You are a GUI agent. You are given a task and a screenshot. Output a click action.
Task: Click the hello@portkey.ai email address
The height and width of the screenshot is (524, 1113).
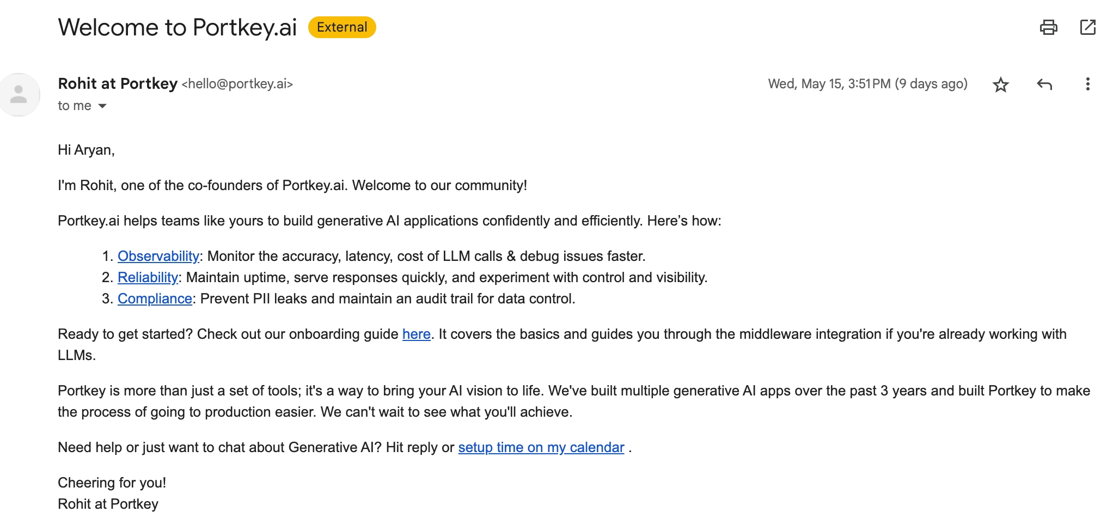click(x=237, y=84)
